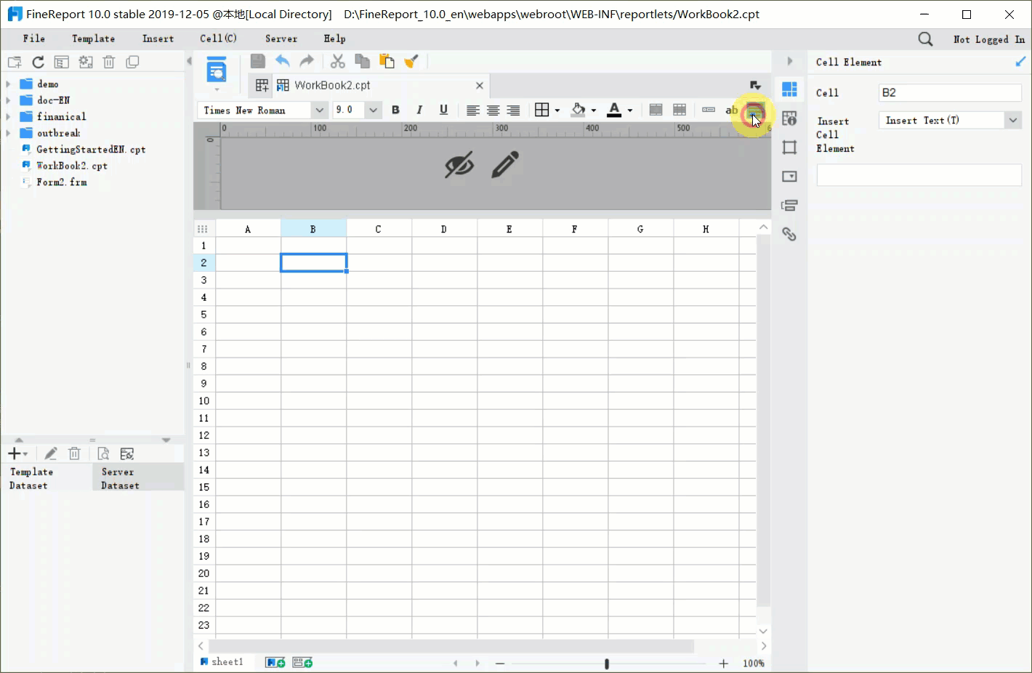This screenshot has height=673, width=1032.
Task: Open the border settings icon
Action: click(542, 110)
